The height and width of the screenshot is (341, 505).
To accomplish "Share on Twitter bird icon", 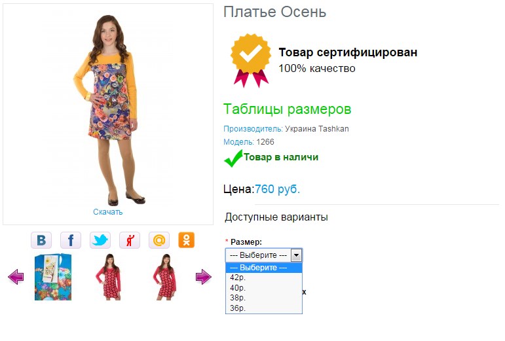I will pyautogui.click(x=100, y=240).
